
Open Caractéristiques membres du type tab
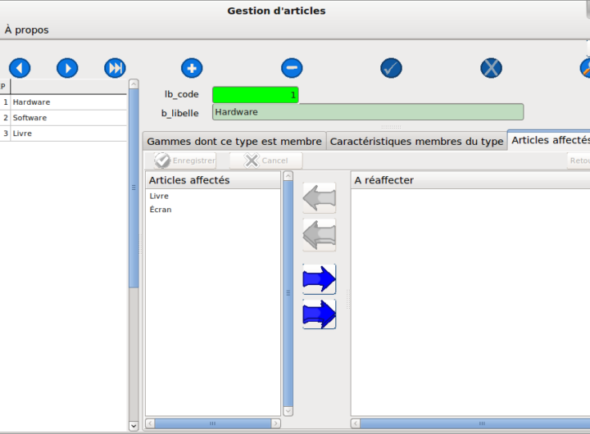tap(416, 141)
